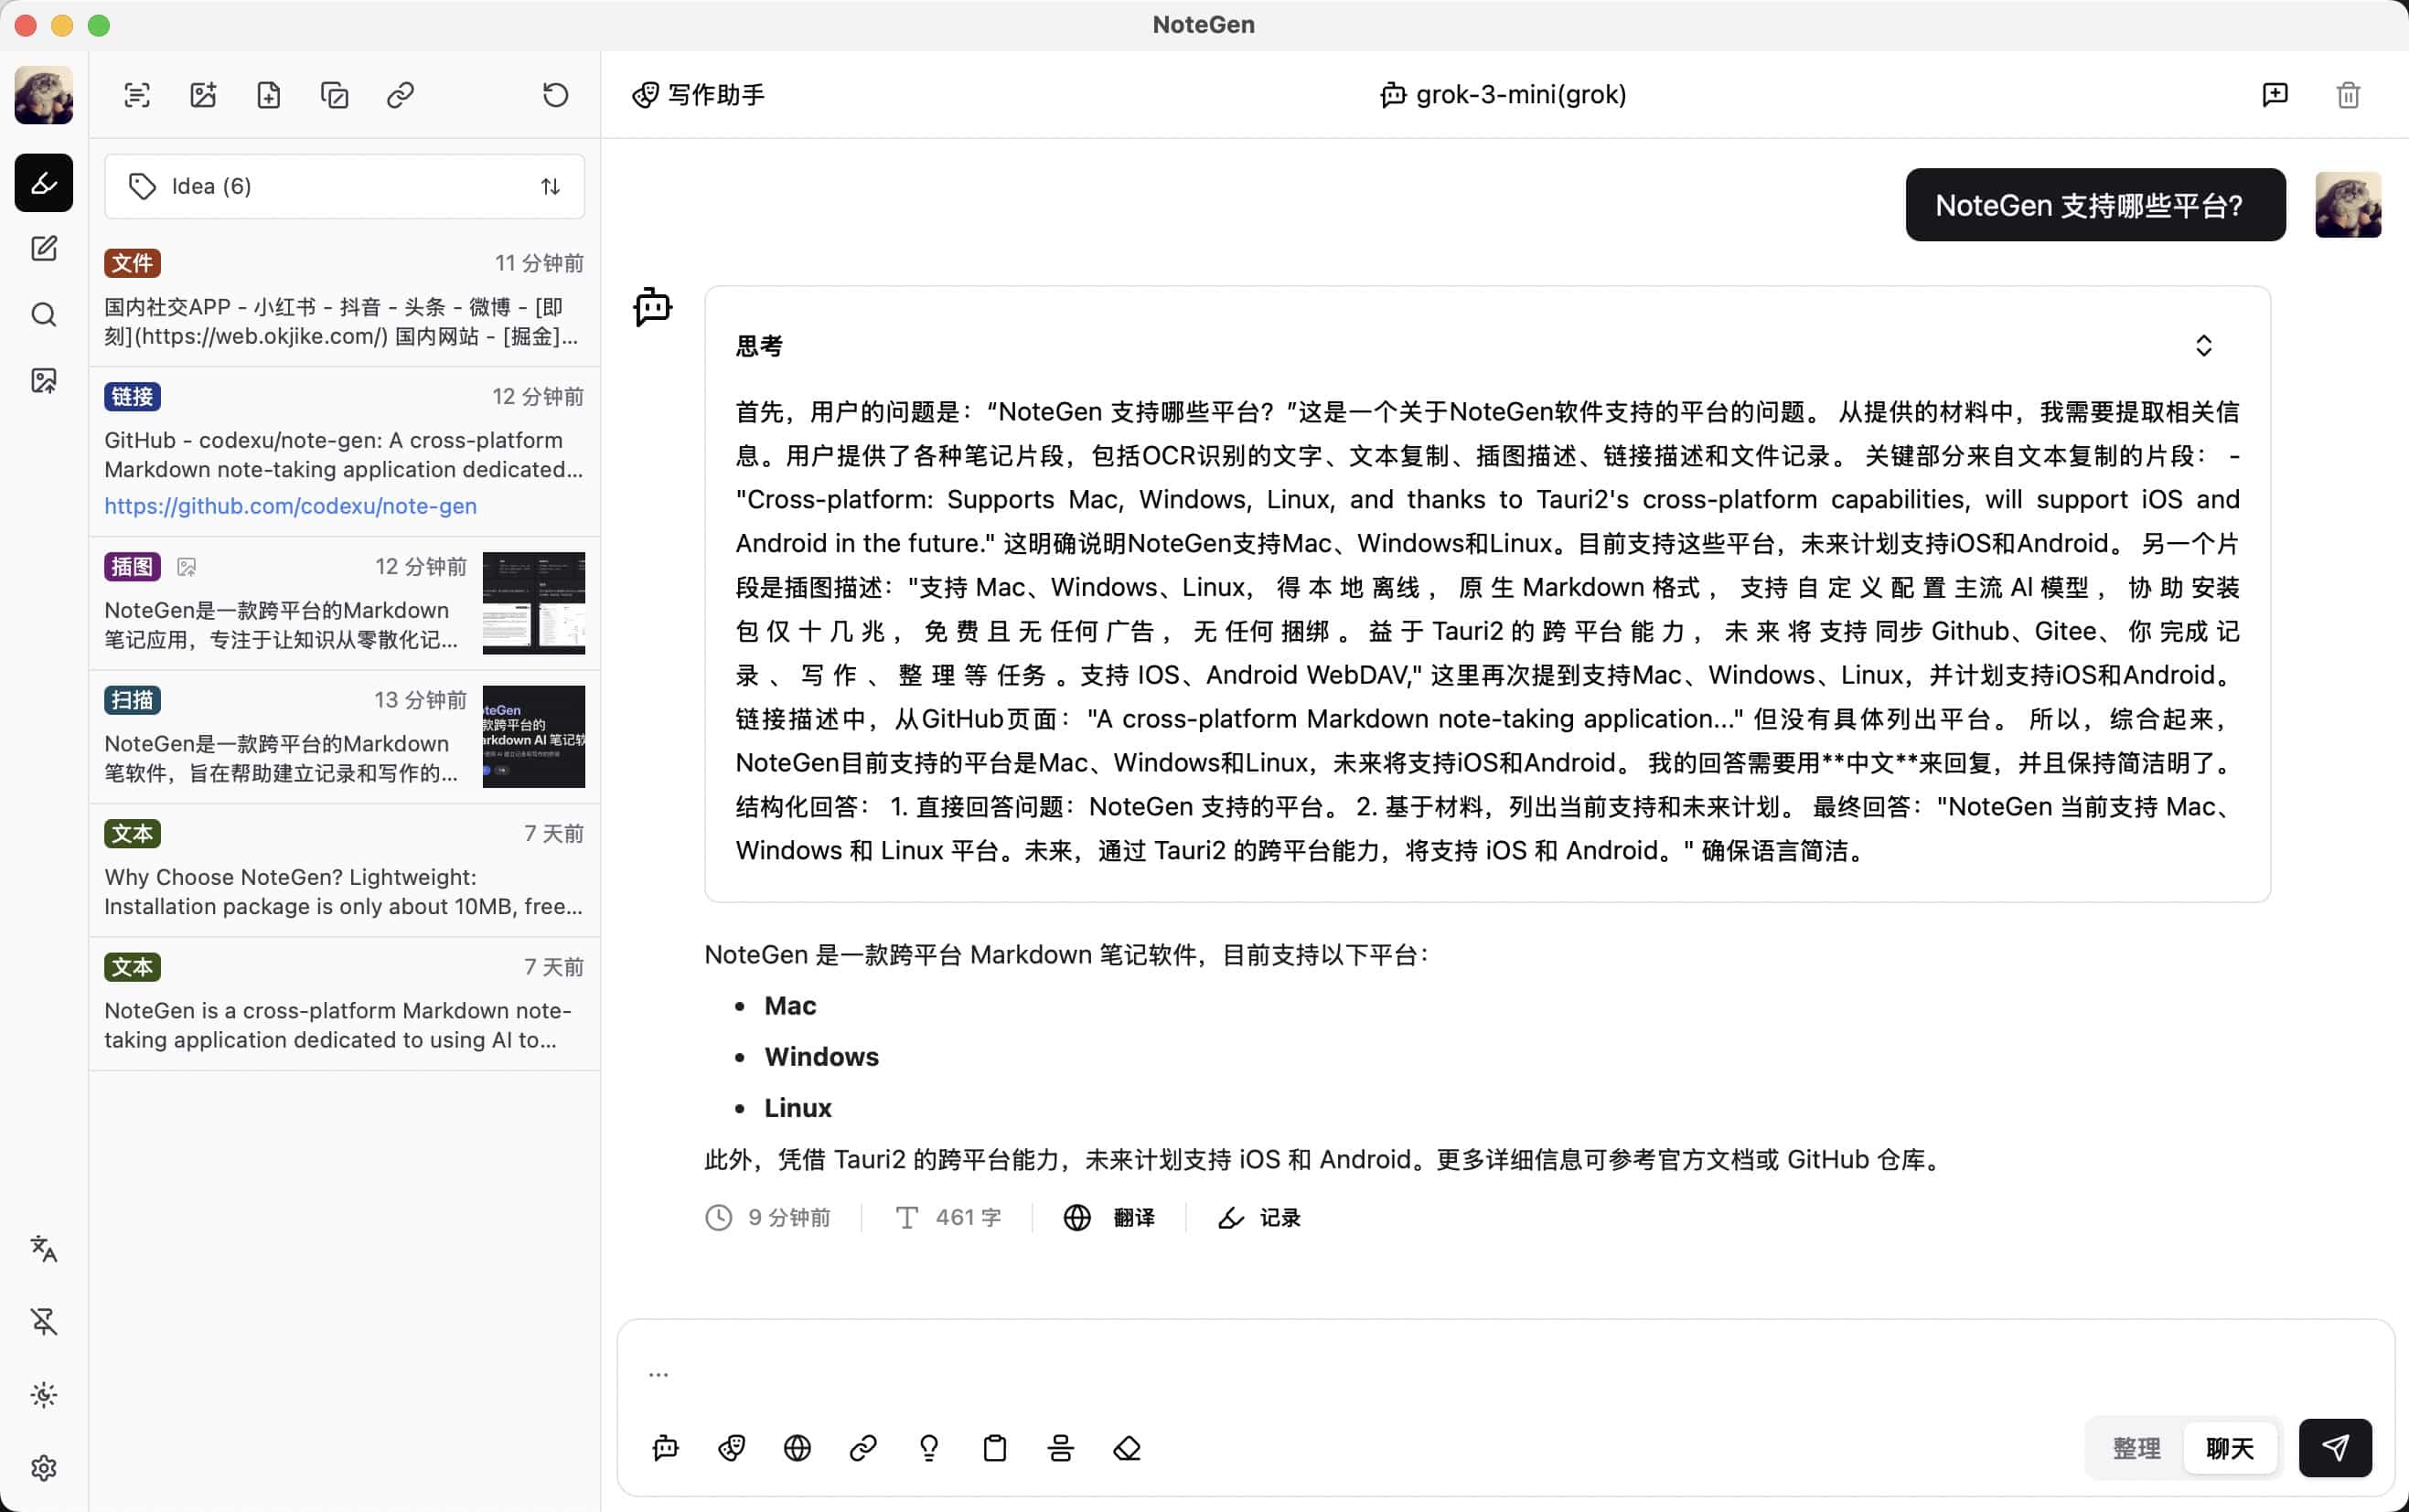Open the grok-3-mini model selector
This screenshot has width=2409, height=1512.
1503,95
